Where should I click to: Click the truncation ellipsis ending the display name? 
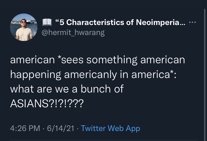click(183, 23)
